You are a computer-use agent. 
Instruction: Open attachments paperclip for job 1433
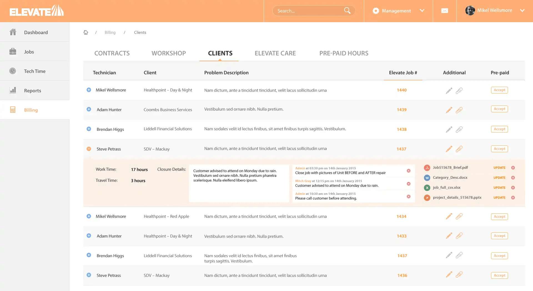coord(459,236)
